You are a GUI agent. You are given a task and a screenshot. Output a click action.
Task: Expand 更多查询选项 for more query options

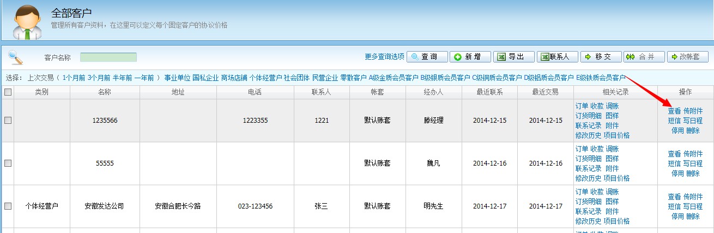(384, 57)
